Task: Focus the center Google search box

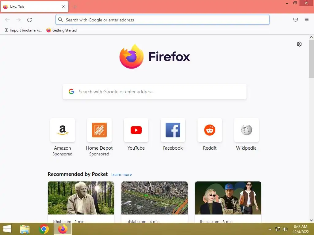Action: click(x=155, y=92)
